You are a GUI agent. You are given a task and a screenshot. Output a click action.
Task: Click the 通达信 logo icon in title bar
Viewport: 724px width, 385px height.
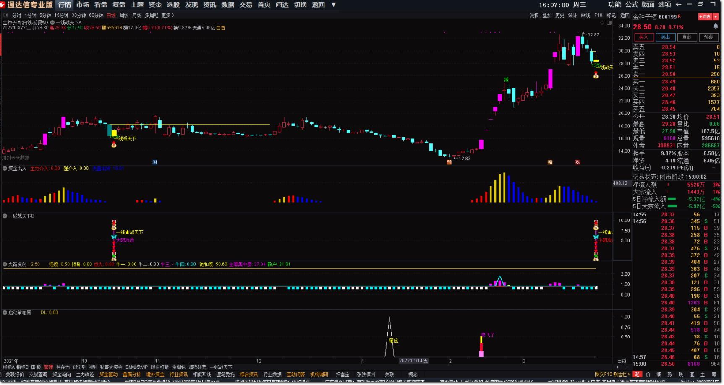[3, 5]
